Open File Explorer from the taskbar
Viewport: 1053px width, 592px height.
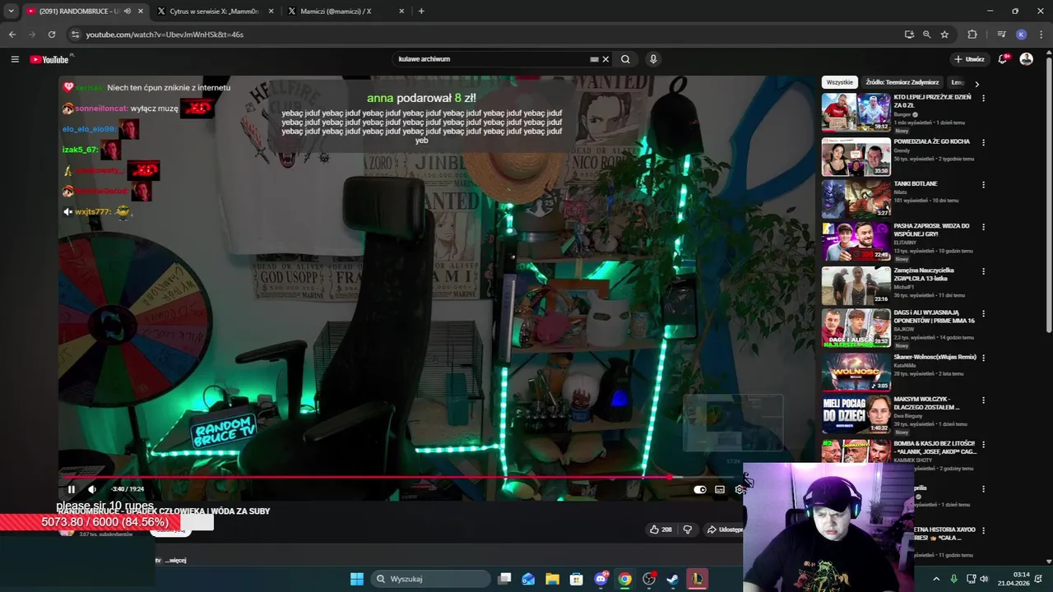pyautogui.click(x=552, y=579)
